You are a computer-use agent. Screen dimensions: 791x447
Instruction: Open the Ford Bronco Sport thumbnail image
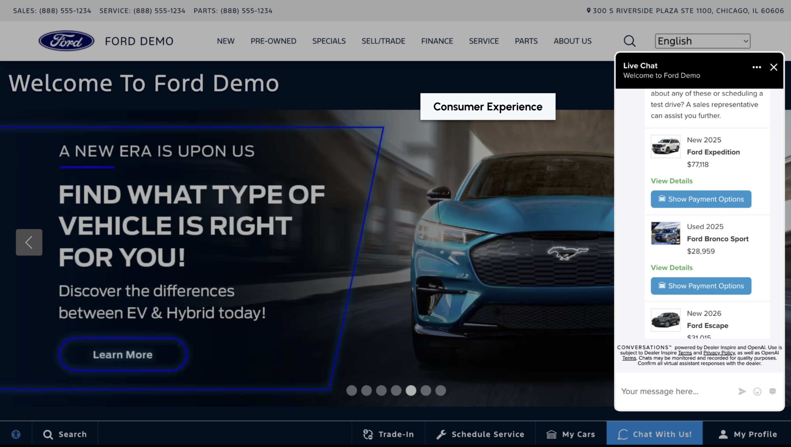(666, 233)
